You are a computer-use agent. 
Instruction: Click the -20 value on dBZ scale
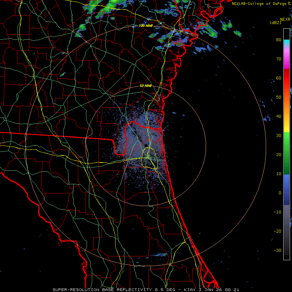tap(277, 231)
